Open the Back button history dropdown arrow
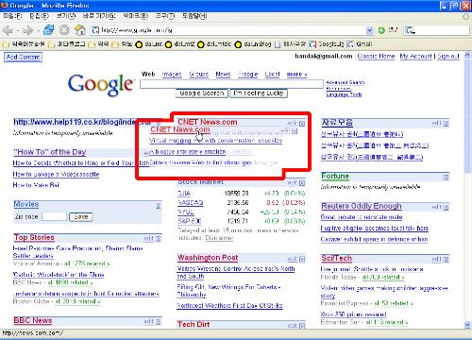Screen dimensions: 472x340 [18, 30]
